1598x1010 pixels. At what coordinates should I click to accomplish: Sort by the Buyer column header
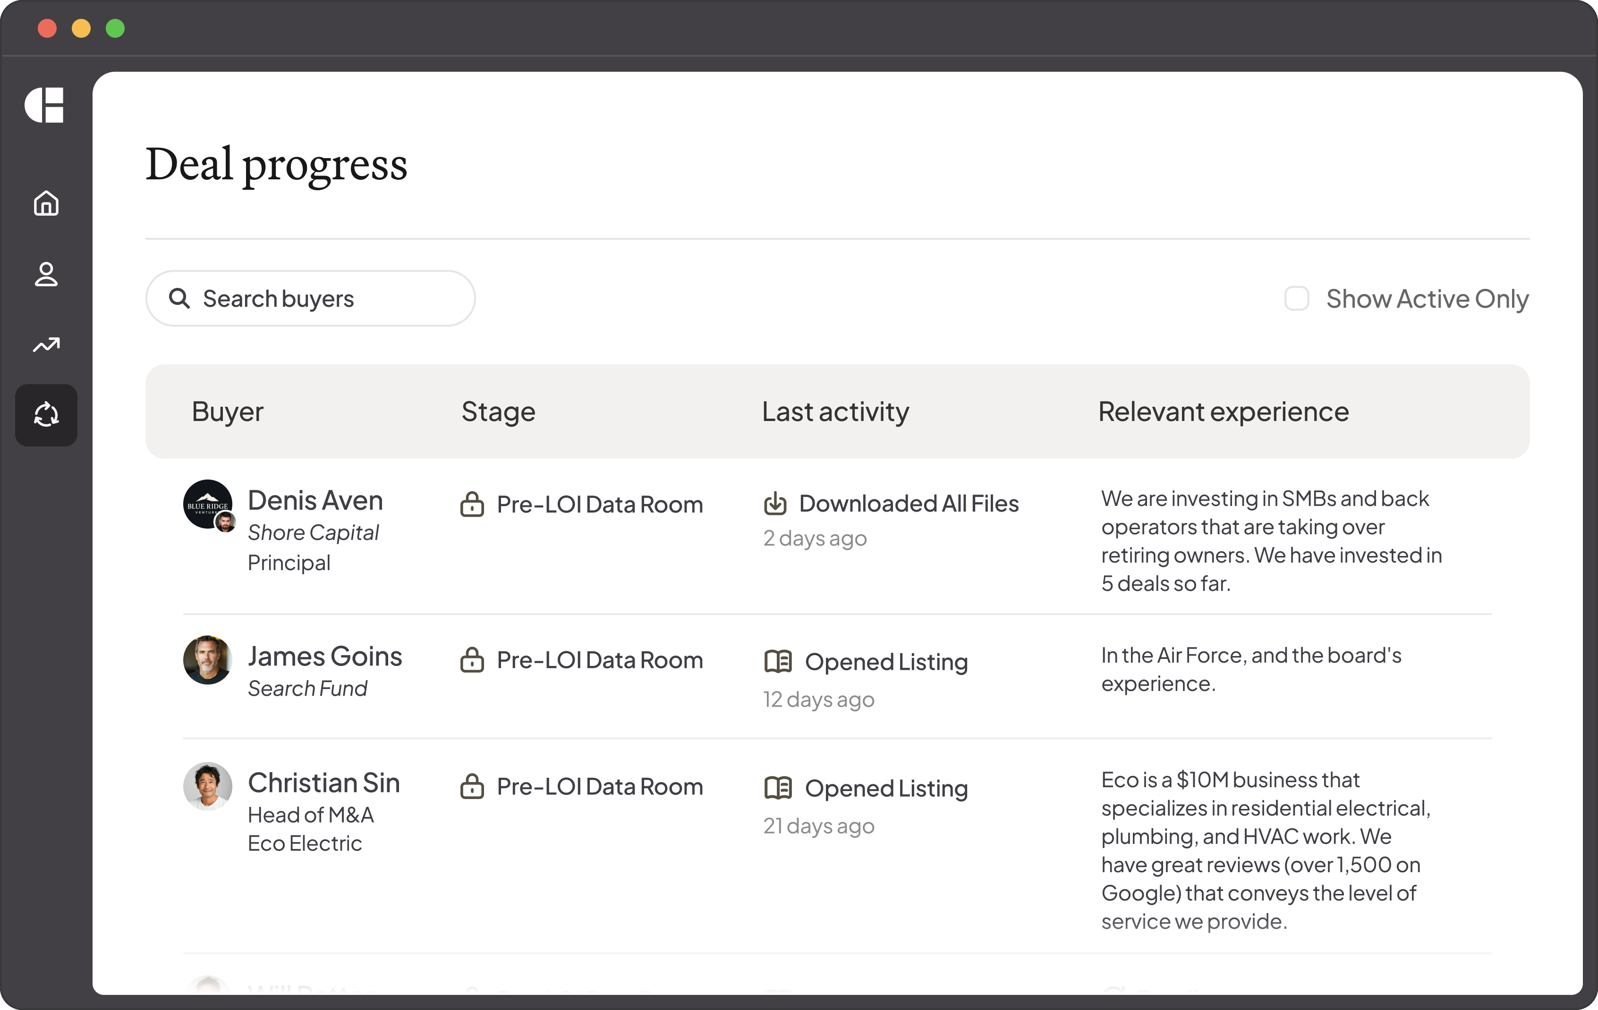pyautogui.click(x=228, y=412)
